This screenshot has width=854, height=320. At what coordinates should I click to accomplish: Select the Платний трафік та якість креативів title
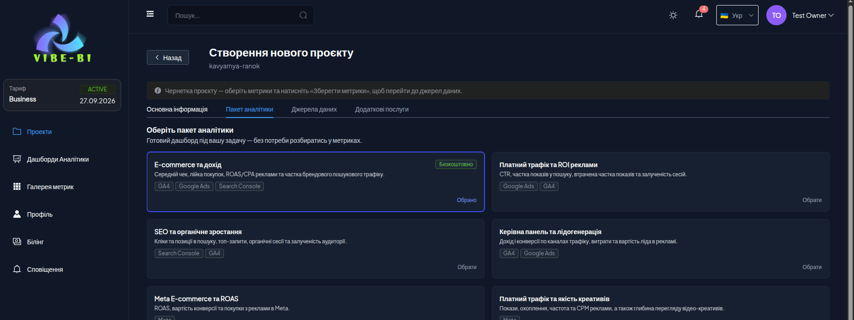click(554, 299)
